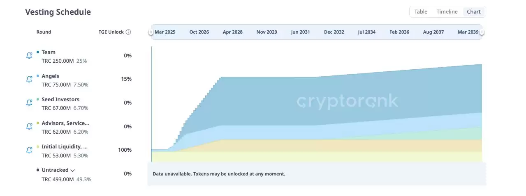Click the Advisors, Service... round name

(x=65, y=123)
